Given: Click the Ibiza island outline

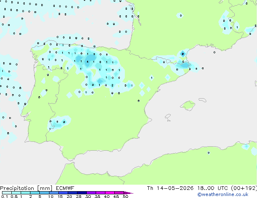Looking at the screenshot, I should [168, 116].
